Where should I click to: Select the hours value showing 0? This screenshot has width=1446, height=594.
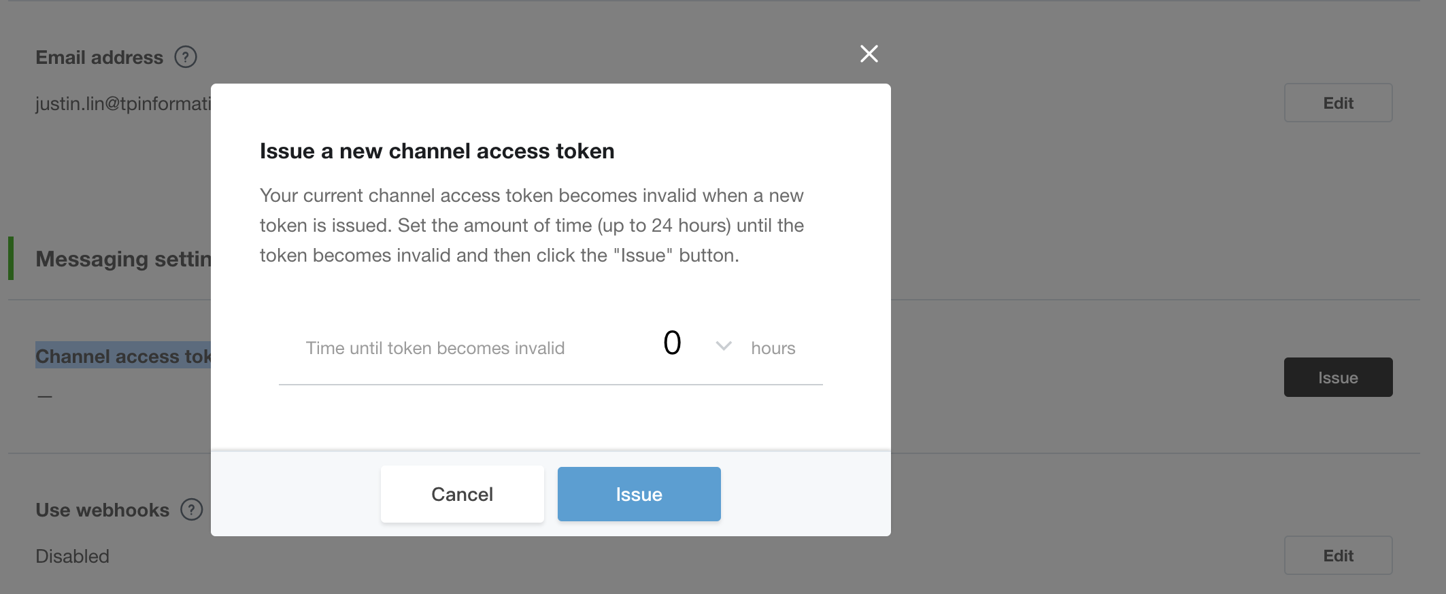click(672, 343)
